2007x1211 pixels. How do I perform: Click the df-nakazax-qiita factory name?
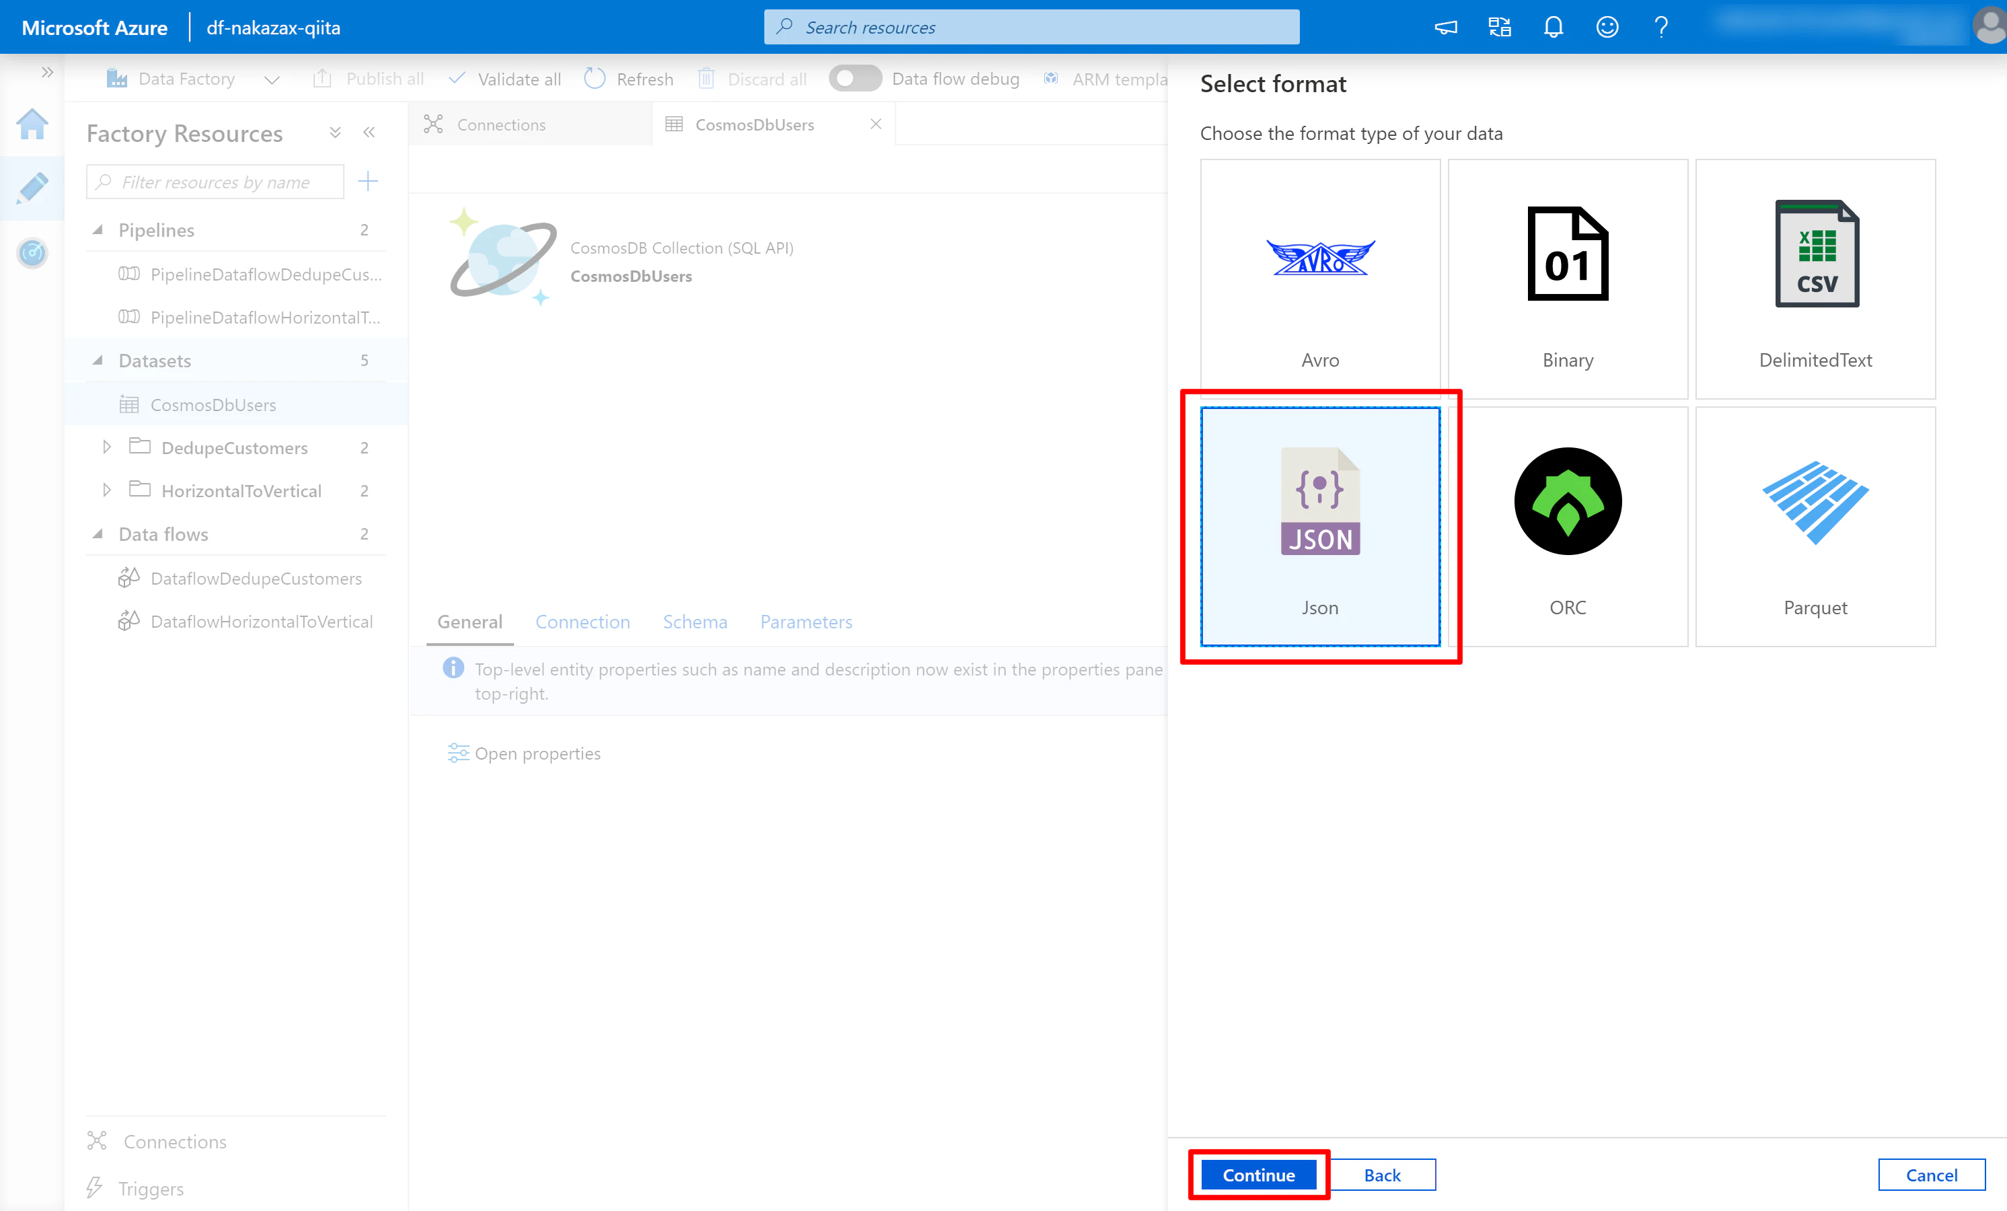pos(274,27)
